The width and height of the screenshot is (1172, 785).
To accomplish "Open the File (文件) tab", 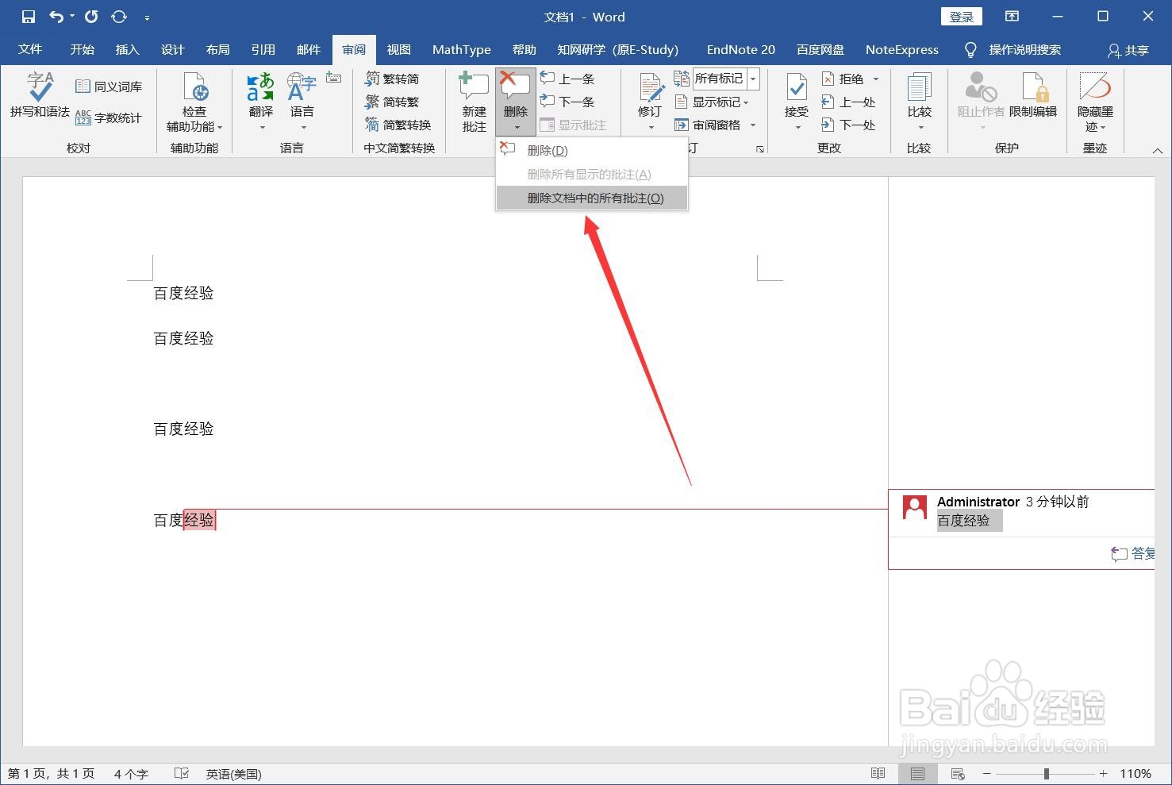I will [x=30, y=49].
